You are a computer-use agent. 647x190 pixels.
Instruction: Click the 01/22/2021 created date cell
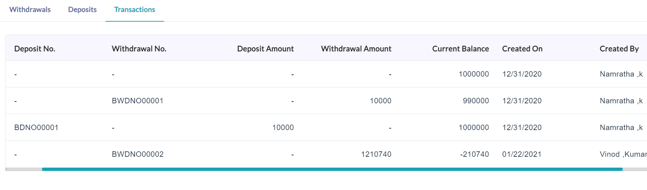coord(522,154)
